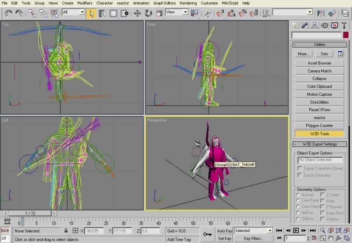Switch to the Hierarchy command panel tab
Screen dimensions: 352x243
click(x=315, y=25)
